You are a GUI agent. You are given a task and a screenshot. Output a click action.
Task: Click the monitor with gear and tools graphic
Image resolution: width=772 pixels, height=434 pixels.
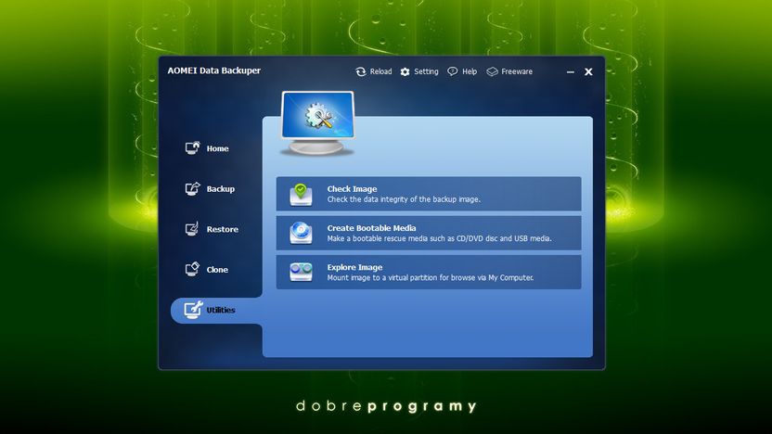click(317, 123)
